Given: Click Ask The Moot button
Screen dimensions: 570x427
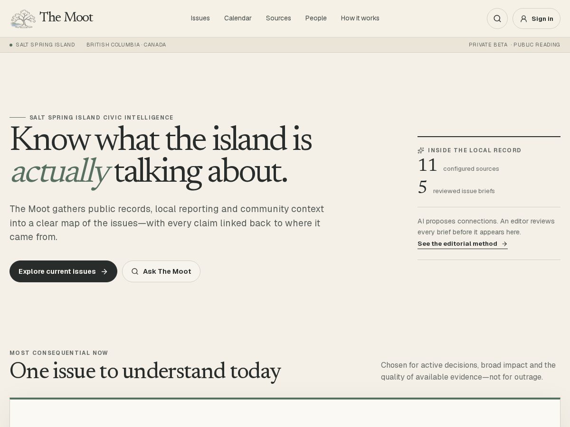Looking at the screenshot, I should tap(161, 271).
